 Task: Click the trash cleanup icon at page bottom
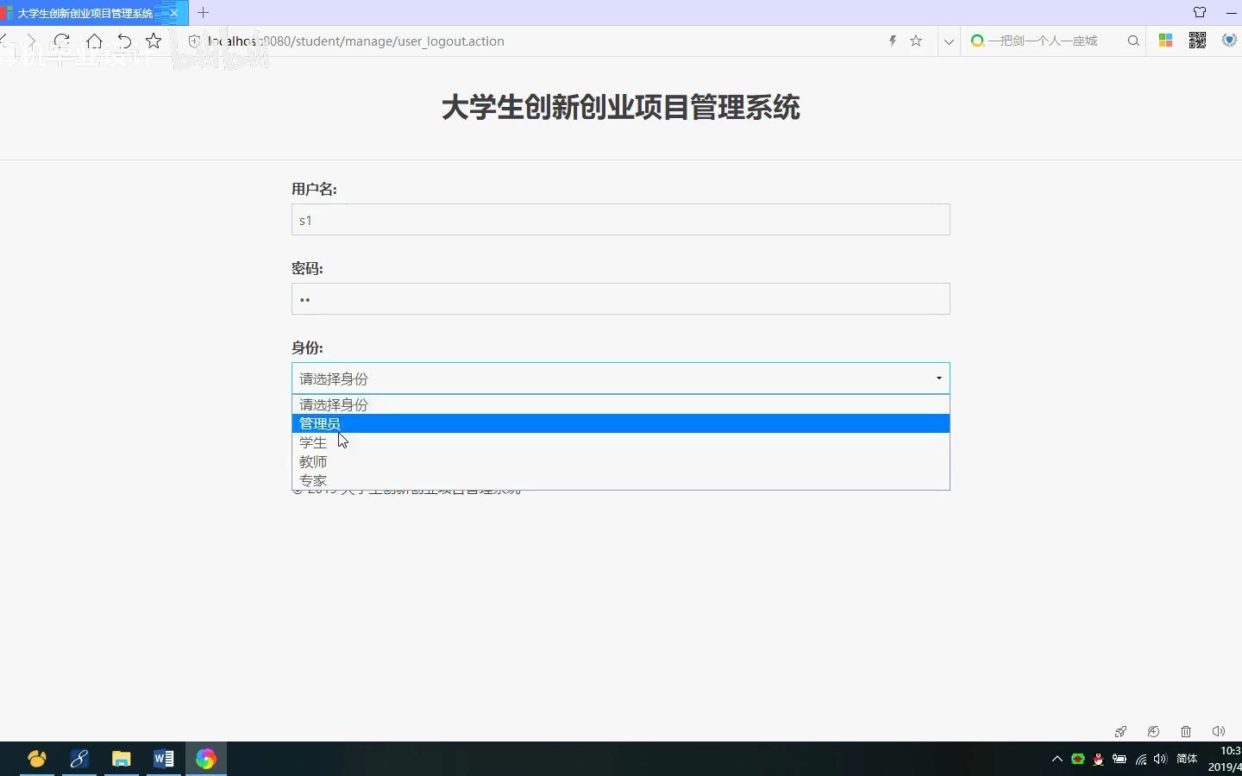click(x=1186, y=731)
